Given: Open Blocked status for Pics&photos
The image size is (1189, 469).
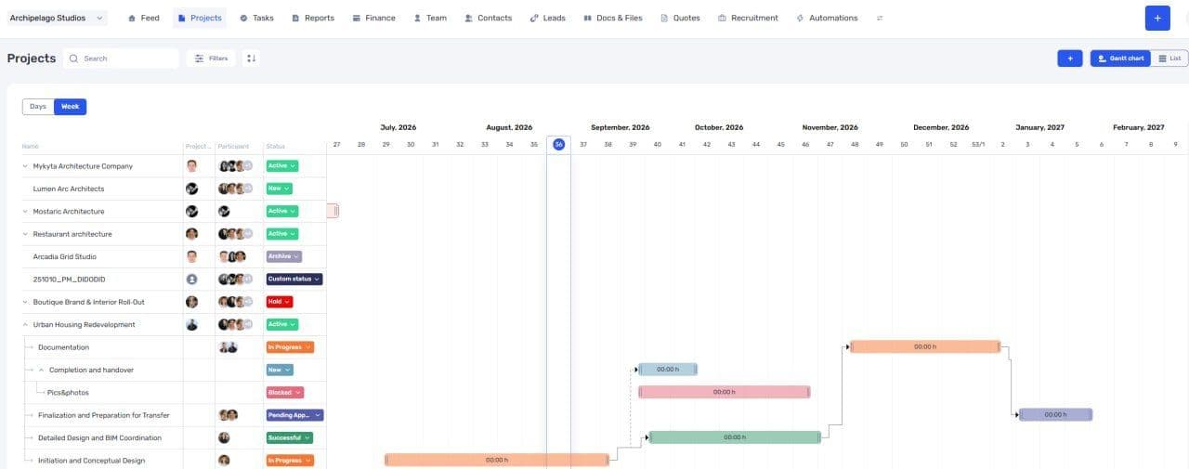Looking at the screenshot, I should (285, 393).
